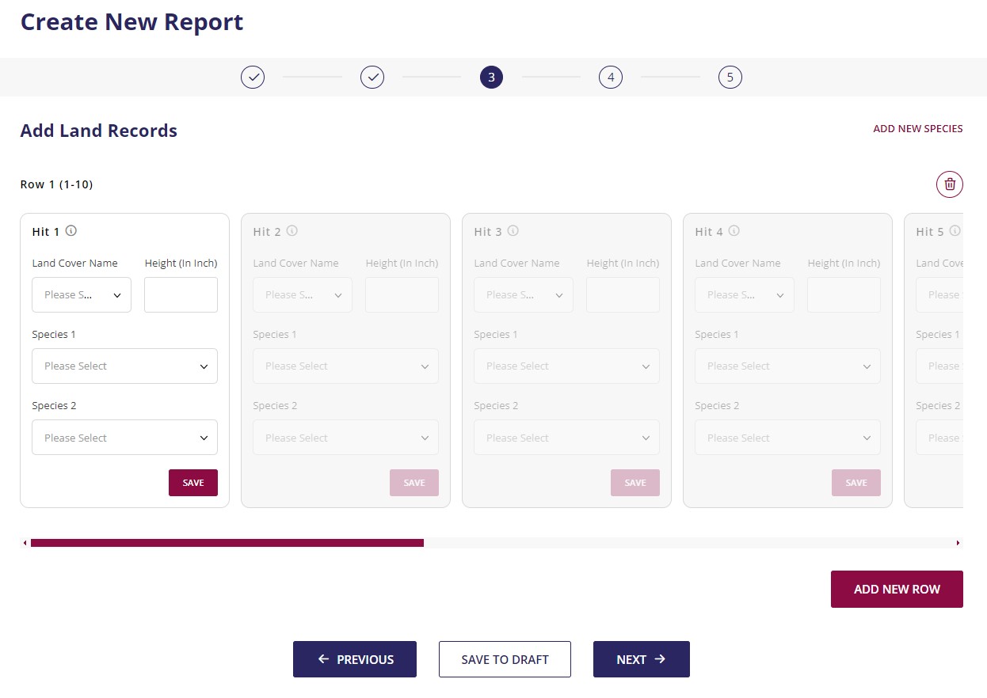Image resolution: width=987 pixels, height=698 pixels.
Task: Click Add New Species link
Action: tap(917, 128)
